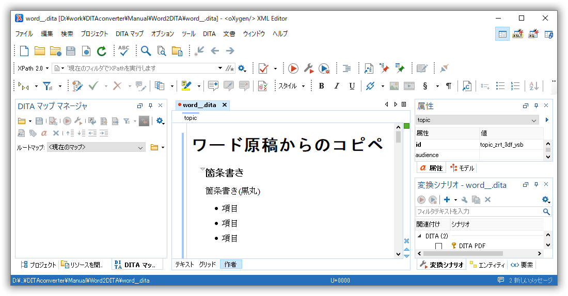Image resolution: width=568 pixels, height=296 pixels.
Task: Reject tracked change red X icon
Action: coord(117,86)
